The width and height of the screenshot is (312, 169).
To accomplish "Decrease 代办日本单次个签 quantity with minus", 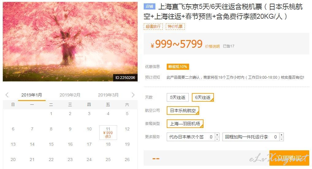I will click(x=217, y=139).
